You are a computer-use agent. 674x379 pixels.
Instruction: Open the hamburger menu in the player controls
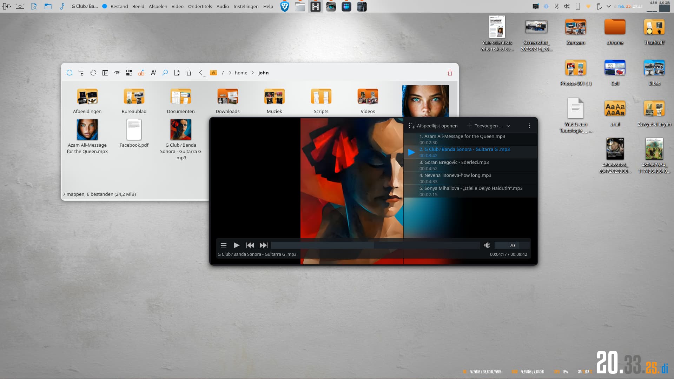(224, 245)
